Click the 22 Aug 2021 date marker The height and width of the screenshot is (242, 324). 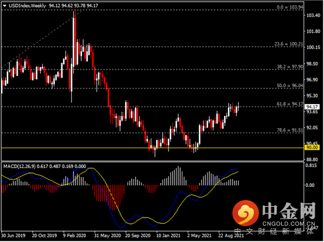pos(231,236)
